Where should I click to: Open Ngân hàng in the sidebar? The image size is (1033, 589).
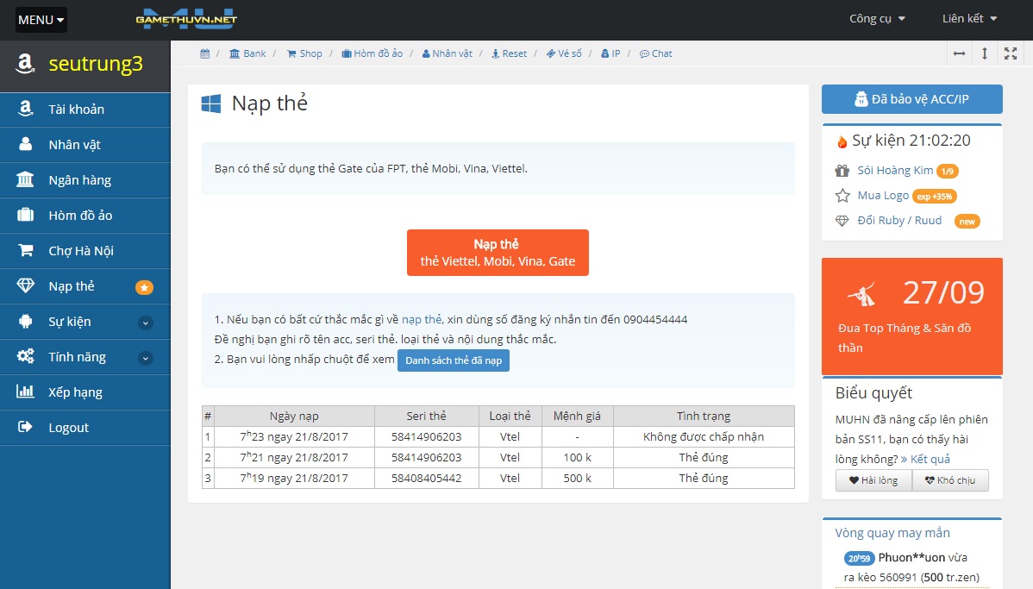[x=79, y=180]
